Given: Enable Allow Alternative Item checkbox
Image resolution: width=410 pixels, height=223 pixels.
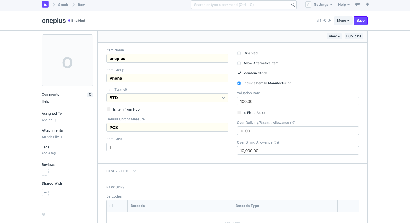Looking at the screenshot, I should (x=239, y=63).
